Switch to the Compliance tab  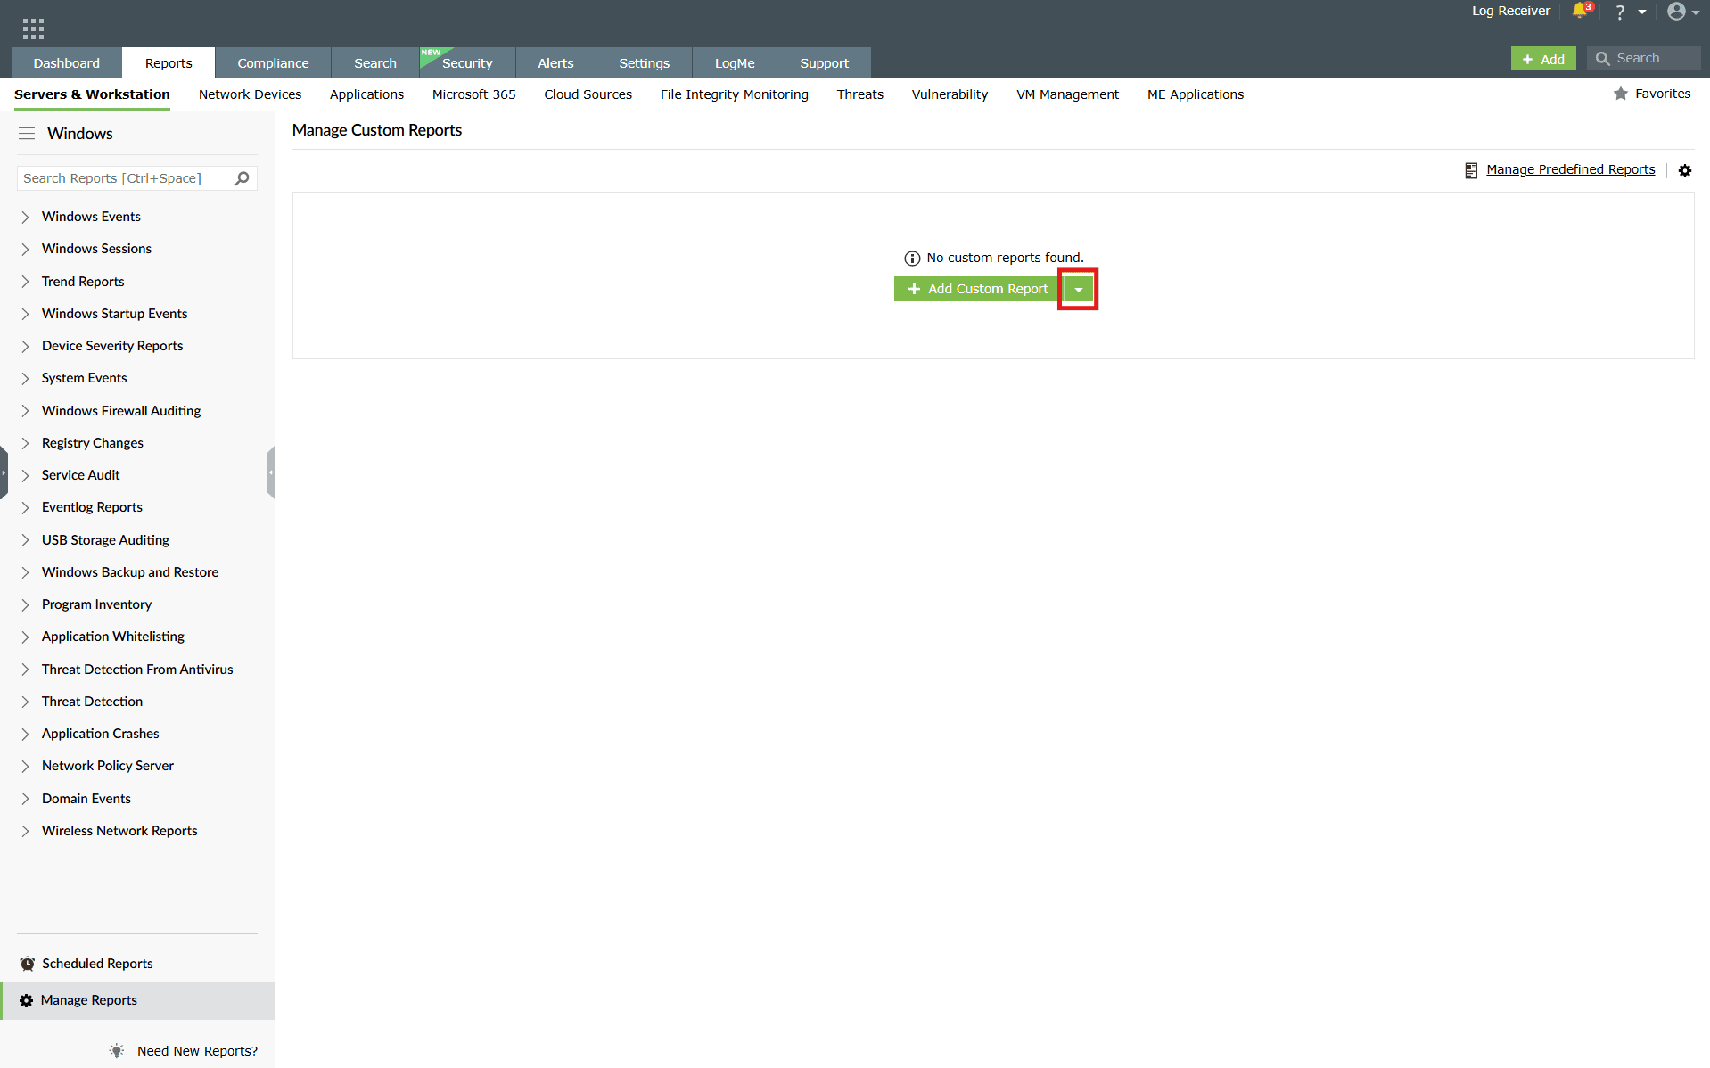(272, 62)
